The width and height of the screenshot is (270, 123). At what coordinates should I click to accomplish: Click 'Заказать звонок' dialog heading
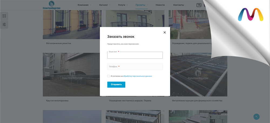click(x=121, y=37)
